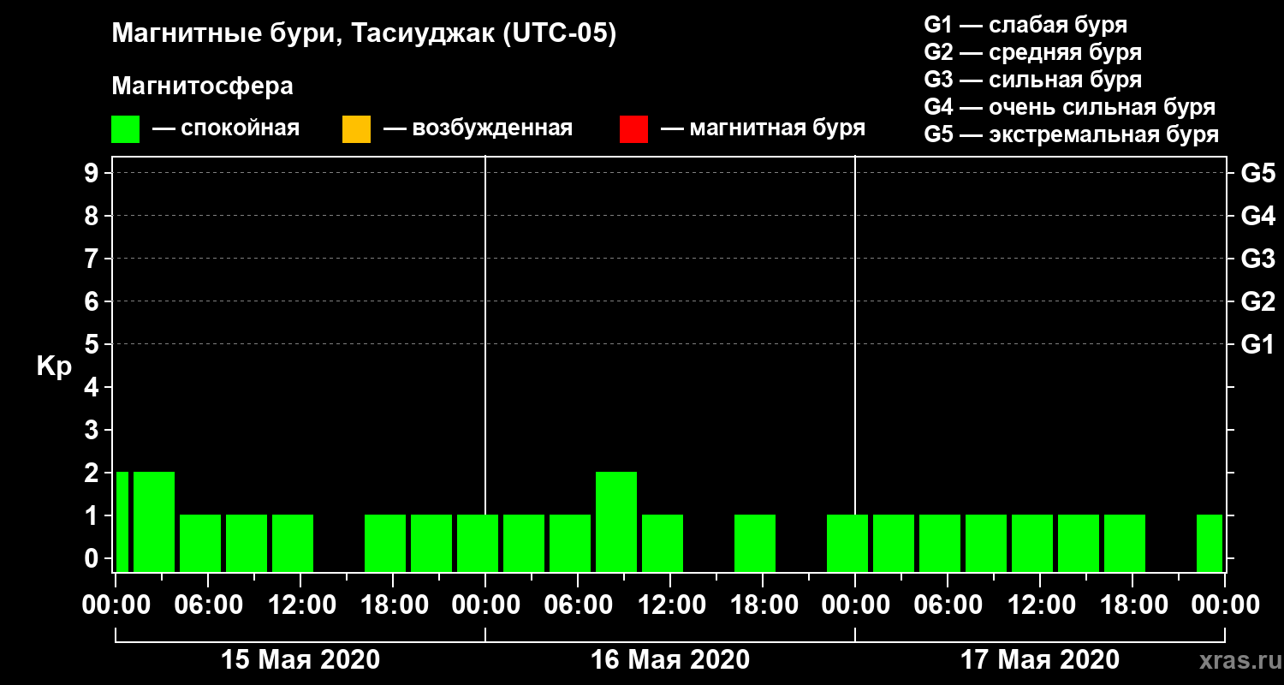
Task: Click the '18:00' time label under 16 Мая
Action: click(x=763, y=605)
